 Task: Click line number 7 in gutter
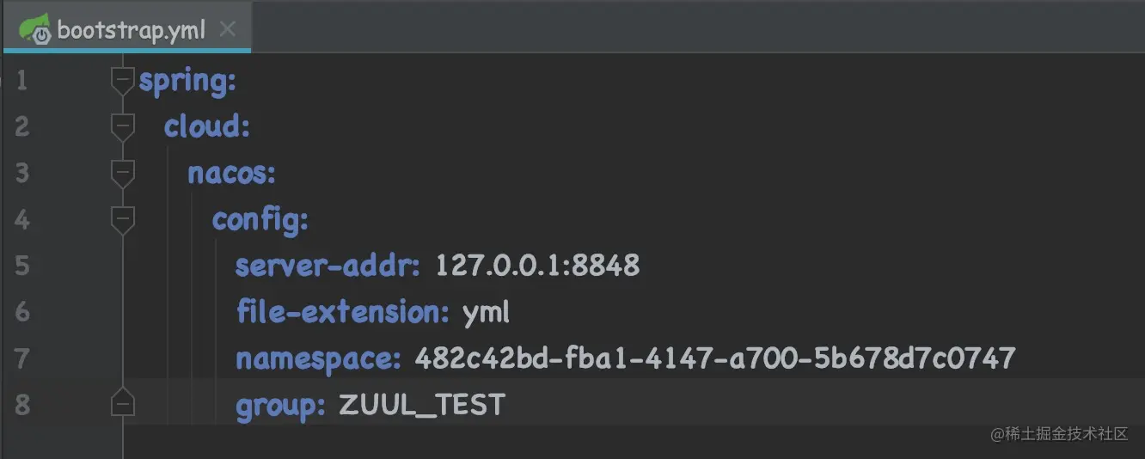point(21,358)
